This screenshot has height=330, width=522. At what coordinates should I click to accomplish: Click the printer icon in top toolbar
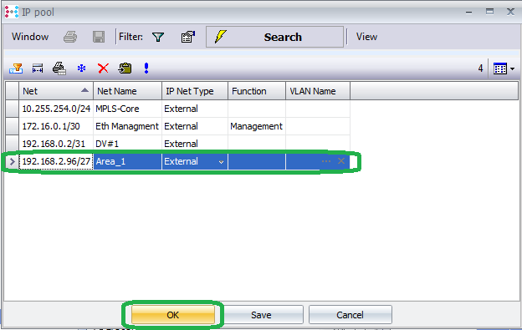coord(70,37)
